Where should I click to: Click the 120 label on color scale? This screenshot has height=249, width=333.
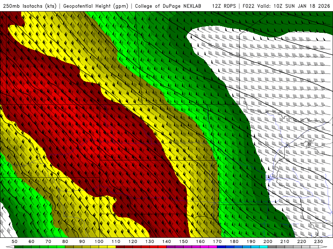pyautogui.click(x=133, y=242)
